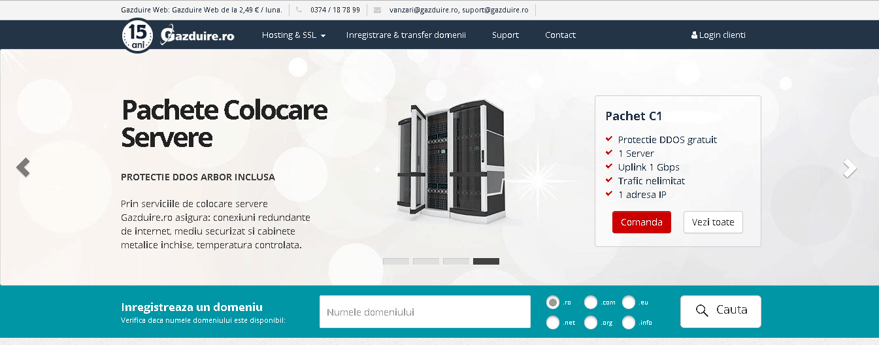Click the phone icon in top bar

299,10
